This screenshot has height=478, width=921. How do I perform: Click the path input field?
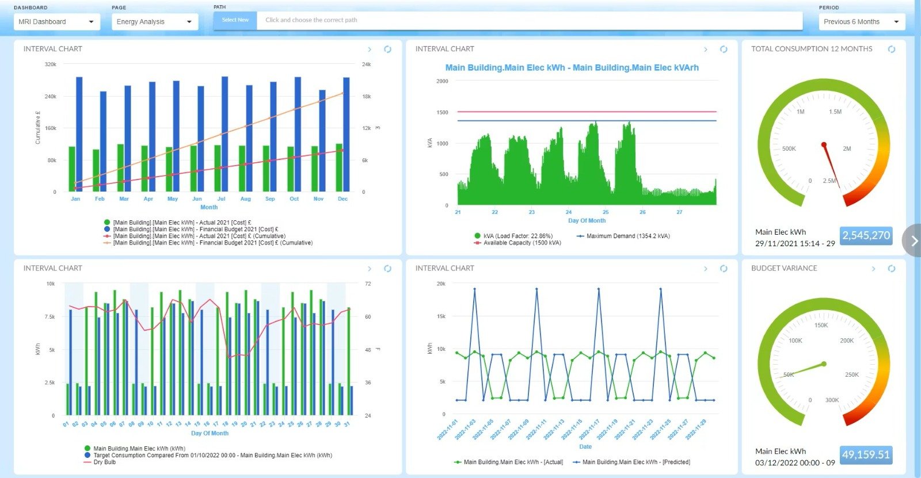(x=530, y=20)
